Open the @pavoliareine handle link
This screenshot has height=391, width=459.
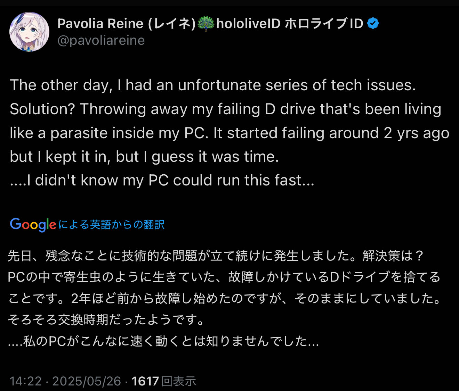(101, 40)
